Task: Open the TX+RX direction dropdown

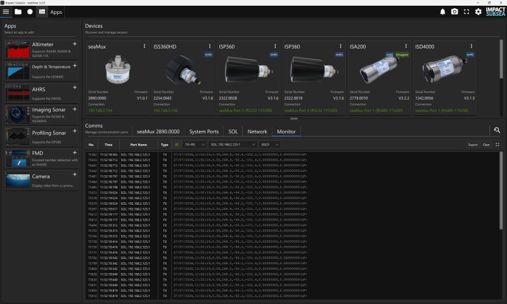Action: (195, 145)
